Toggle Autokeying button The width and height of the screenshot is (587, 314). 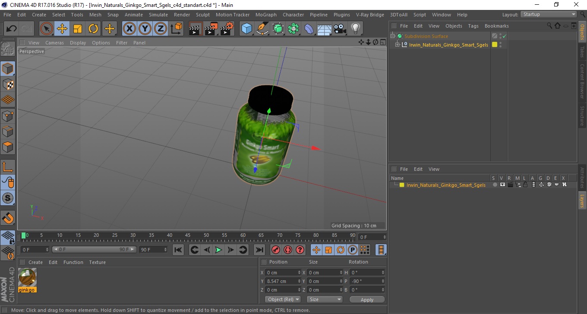pyautogui.click(x=287, y=250)
